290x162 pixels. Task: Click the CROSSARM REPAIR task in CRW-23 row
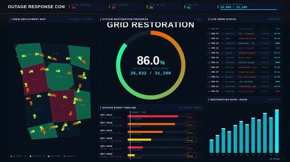(x=247, y=53)
